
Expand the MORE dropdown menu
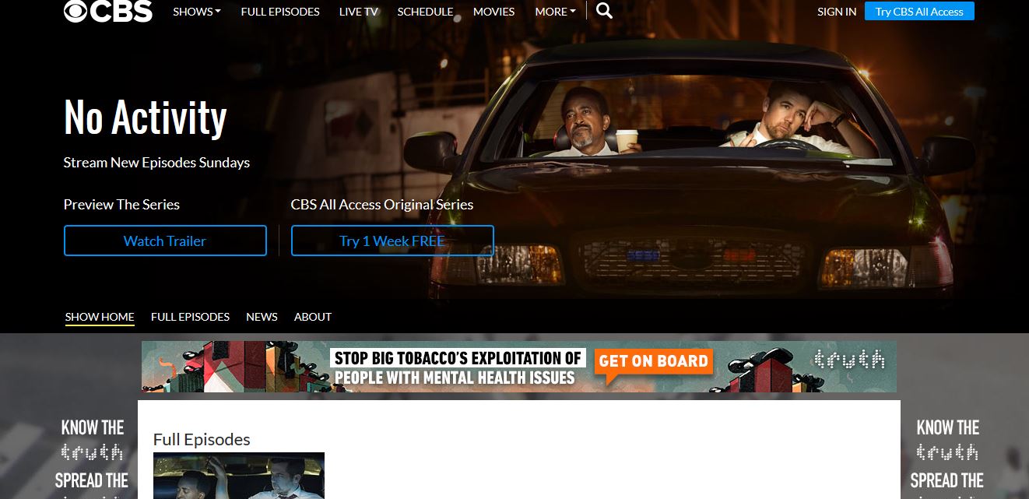point(556,12)
